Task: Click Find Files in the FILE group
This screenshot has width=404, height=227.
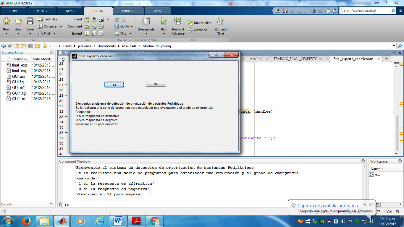Action: 47,19
